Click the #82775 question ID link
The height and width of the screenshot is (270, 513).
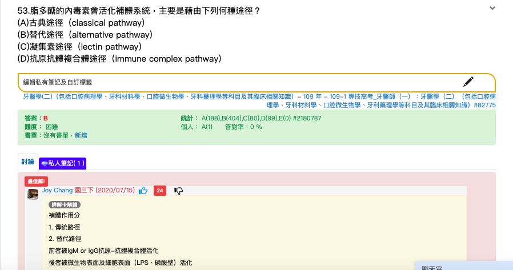click(484, 105)
